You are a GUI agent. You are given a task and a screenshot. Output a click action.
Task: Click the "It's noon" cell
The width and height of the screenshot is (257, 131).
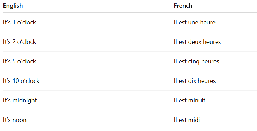(x=15, y=120)
